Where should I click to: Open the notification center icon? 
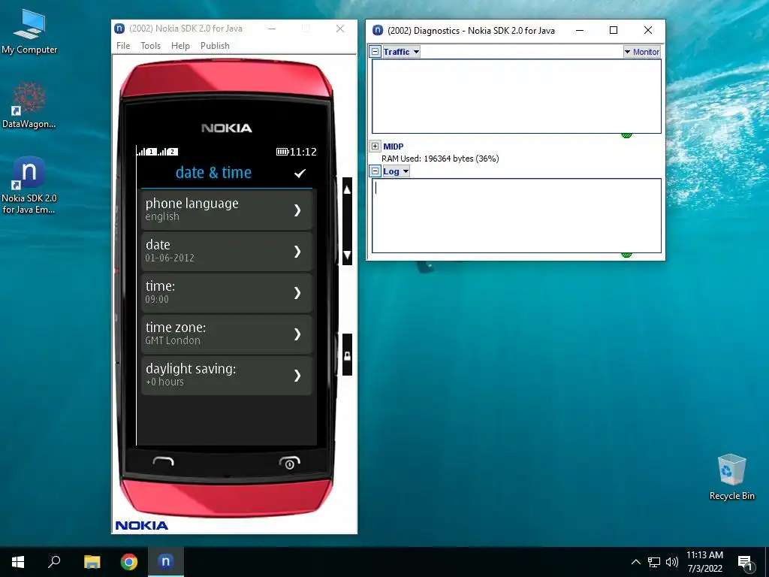tap(744, 562)
